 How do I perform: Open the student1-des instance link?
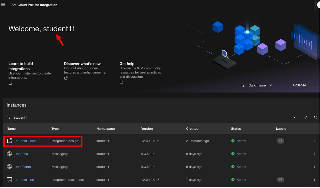coord(26,141)
